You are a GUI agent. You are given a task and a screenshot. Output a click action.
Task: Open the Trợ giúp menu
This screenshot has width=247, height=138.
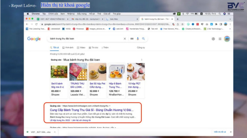[117, 14]
